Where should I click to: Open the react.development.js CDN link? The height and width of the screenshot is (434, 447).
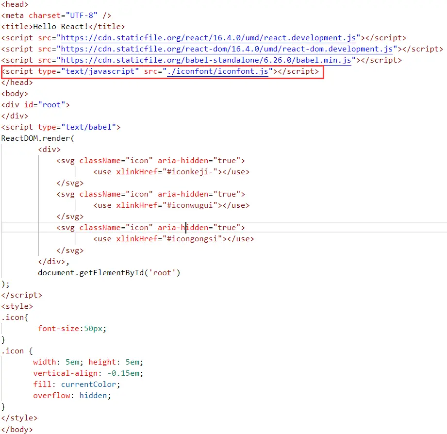[208, 38]
